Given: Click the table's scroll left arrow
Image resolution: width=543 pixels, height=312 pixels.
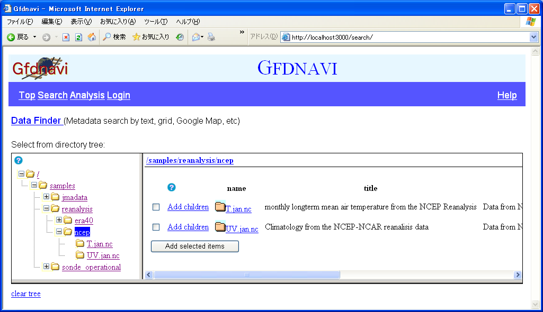Looking at the screenshot, I should click(x=149, y=274).
